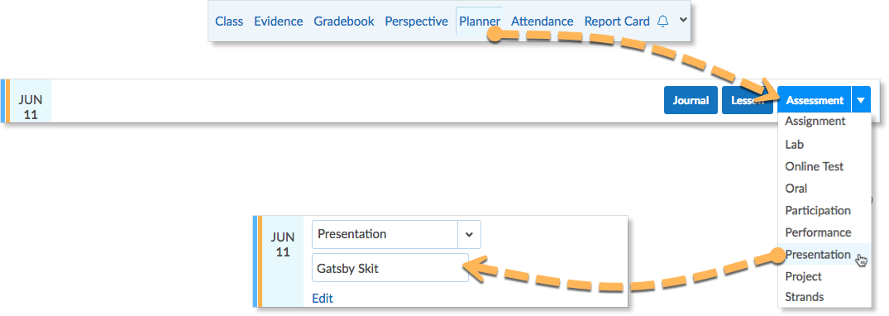Choose Assignment from the assessment list
The height and width of the screenshot is (316, 889).
(815, 121)
